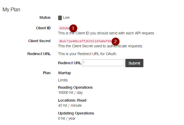Viewport: 184px width, 125px height.
Task: Click the Locations: Read heading
Action: [72, 100]
